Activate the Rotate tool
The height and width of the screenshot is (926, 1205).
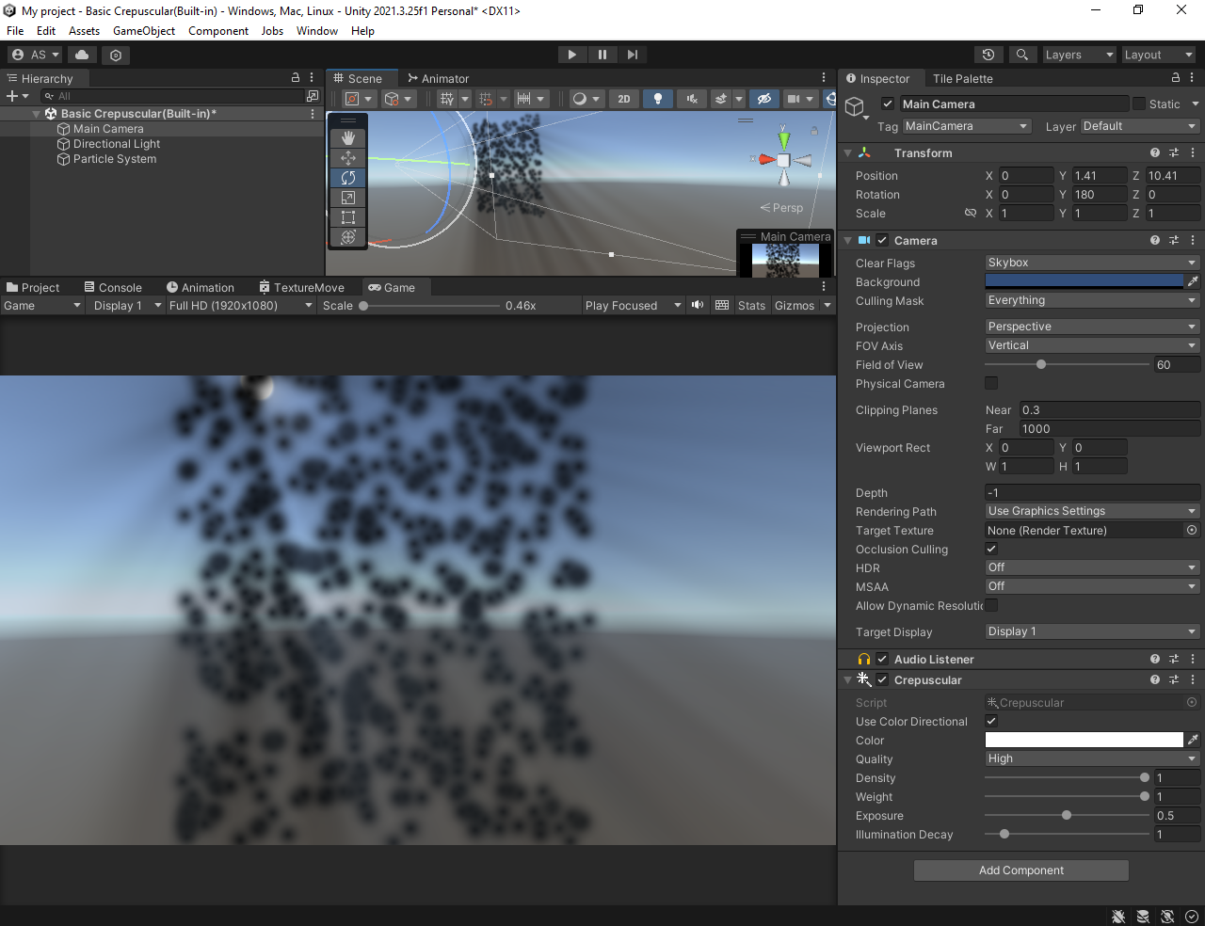pos(347,176)
